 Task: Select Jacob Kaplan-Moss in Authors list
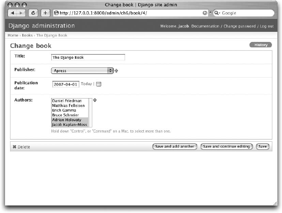[x=70, y=125]
